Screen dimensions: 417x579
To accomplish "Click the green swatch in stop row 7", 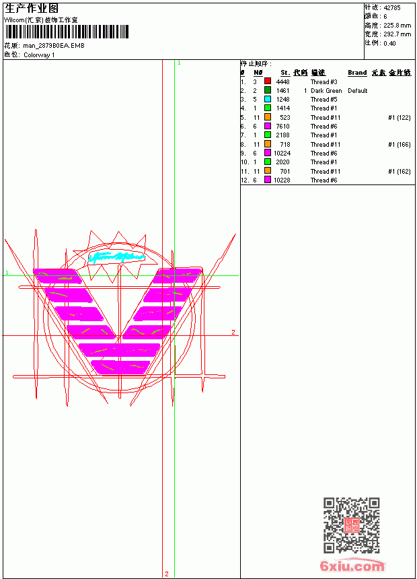I will (268, 135).
